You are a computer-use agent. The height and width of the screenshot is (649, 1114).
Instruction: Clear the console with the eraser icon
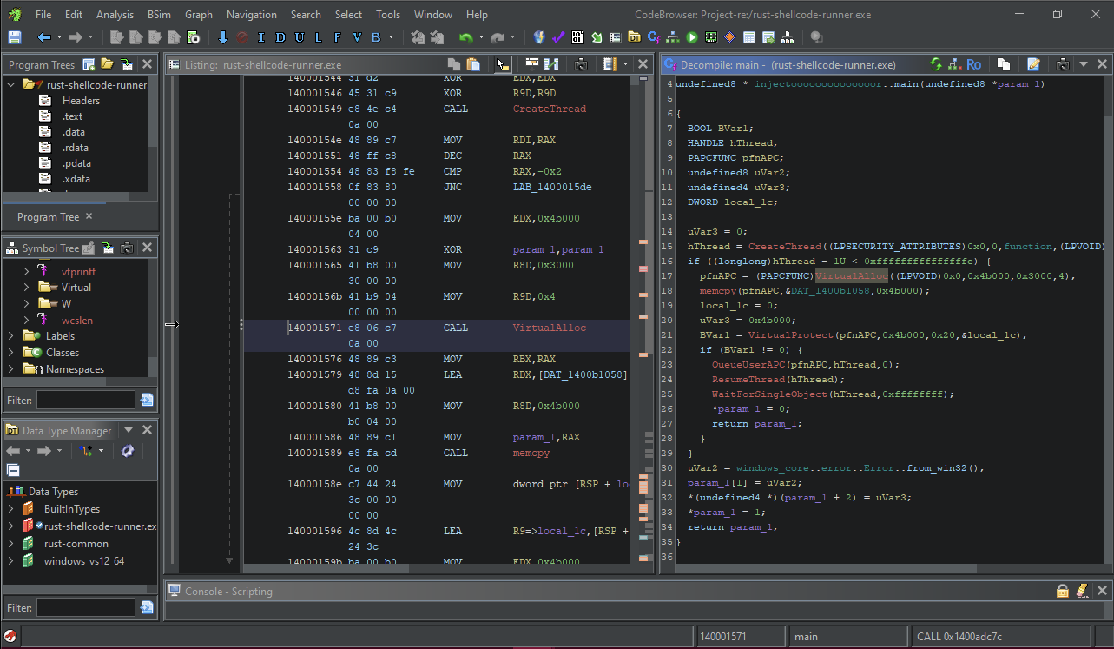pos(1082,591)
